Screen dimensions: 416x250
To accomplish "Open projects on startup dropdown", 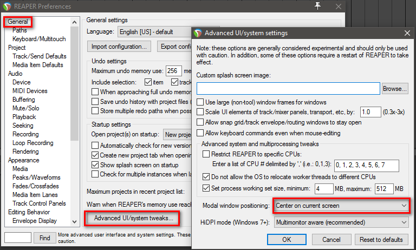I will (177, 134).
